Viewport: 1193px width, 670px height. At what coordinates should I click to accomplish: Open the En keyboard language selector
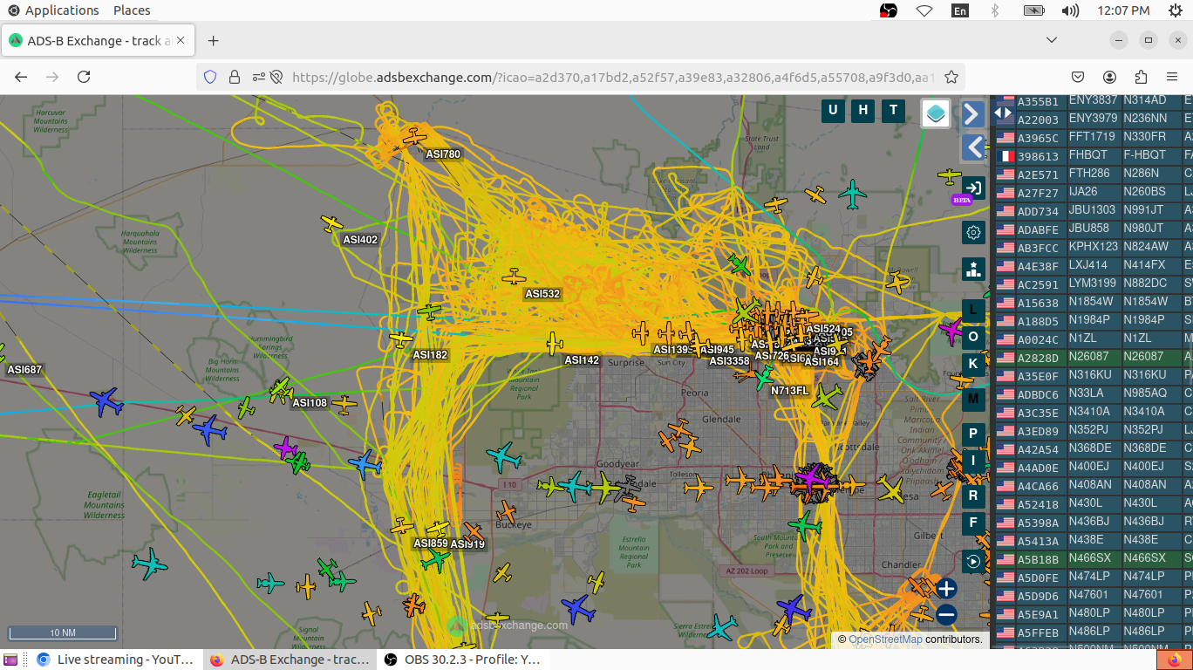[960, 10]
